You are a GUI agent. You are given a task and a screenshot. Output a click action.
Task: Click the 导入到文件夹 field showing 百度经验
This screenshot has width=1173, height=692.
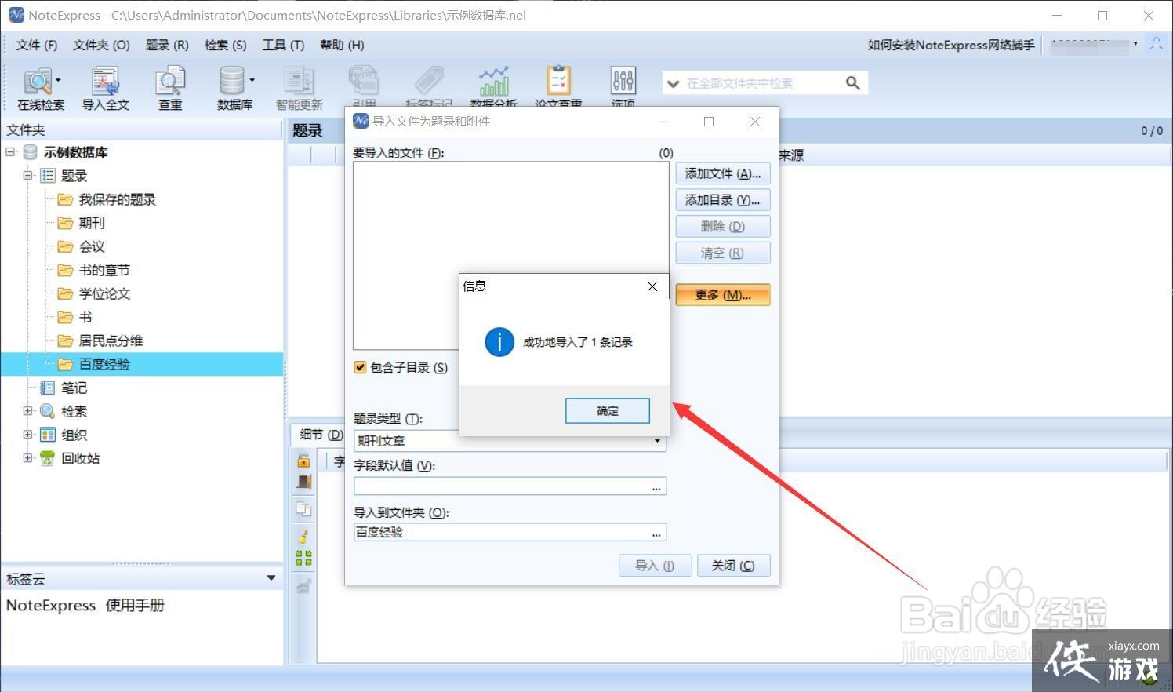(x=510, y=532)
